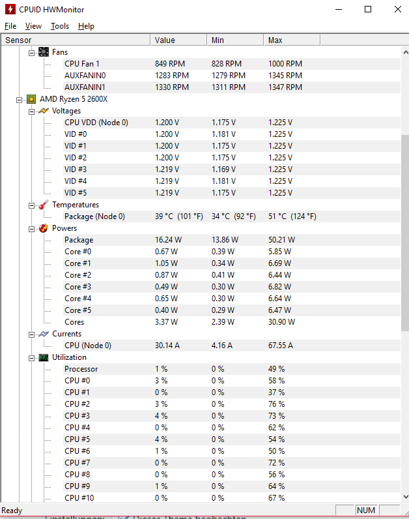Collapse the Temperatures section
The image size is (409, 519).
point(31,205)
